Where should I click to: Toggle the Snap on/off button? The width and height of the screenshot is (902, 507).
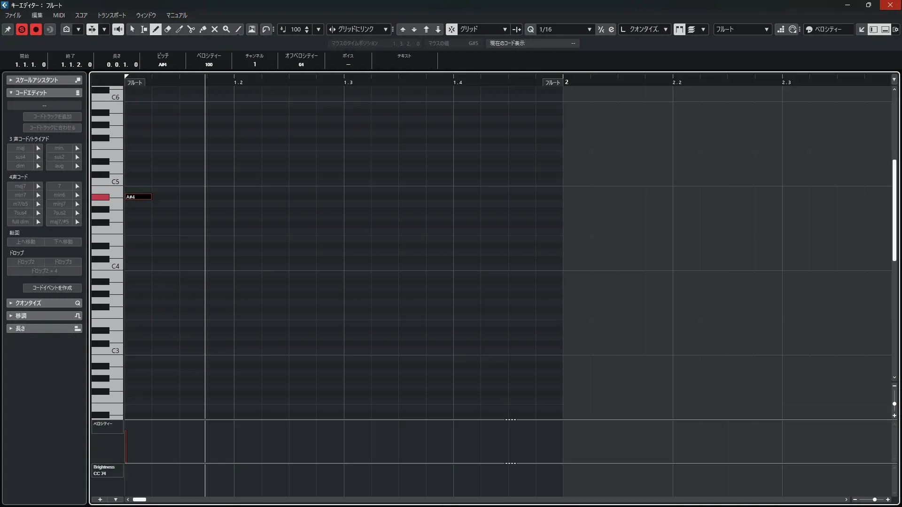(451, 29)
